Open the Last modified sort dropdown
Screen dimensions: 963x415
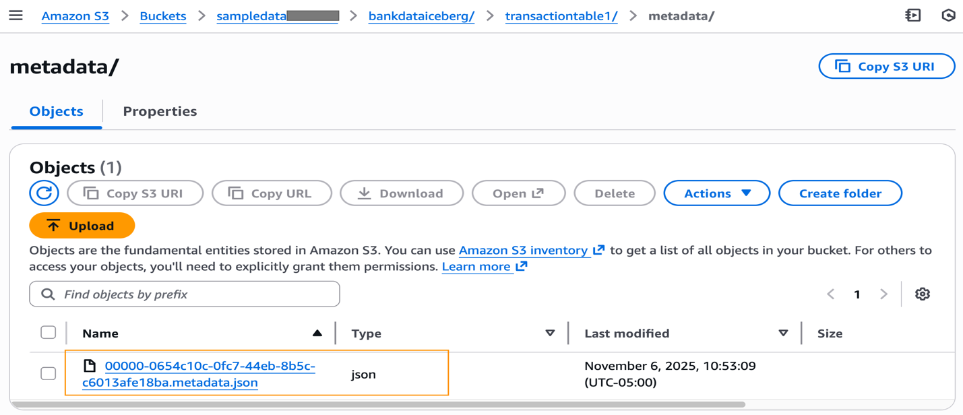(783, 333)
